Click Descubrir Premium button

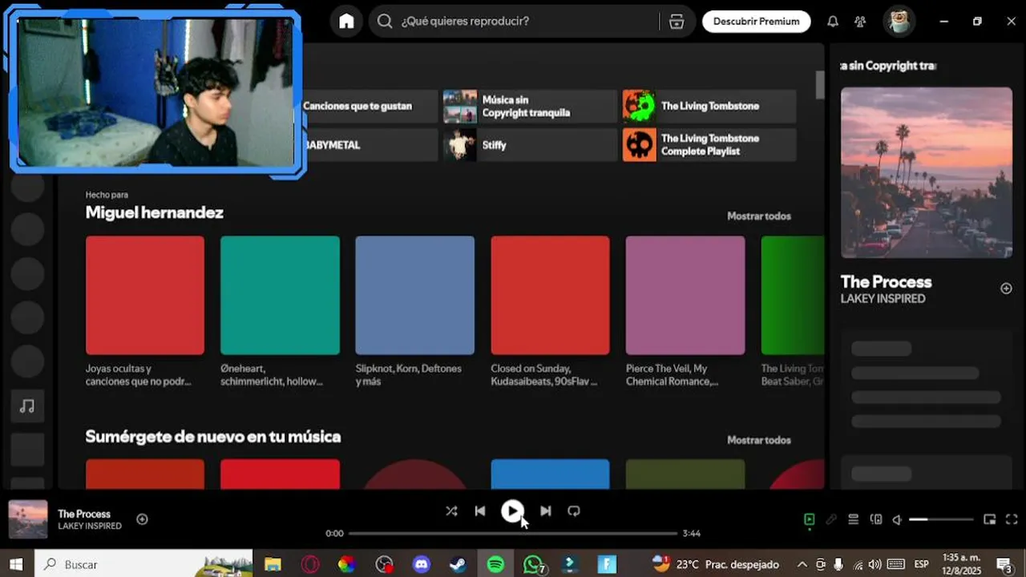pyautogui.click(x=756, y=22)
